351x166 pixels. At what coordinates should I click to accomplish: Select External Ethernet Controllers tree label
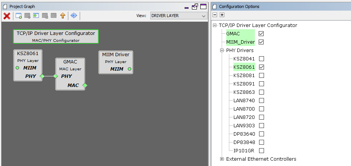[x=261, y=159]
